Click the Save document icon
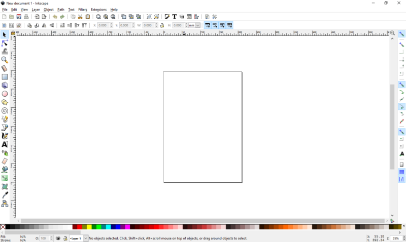This screenshot has width=406, height=242. click(x=19, y=17)
